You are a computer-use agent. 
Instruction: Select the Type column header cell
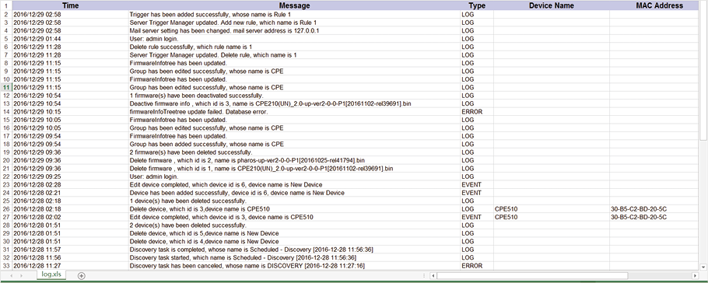tap(477, 6)
